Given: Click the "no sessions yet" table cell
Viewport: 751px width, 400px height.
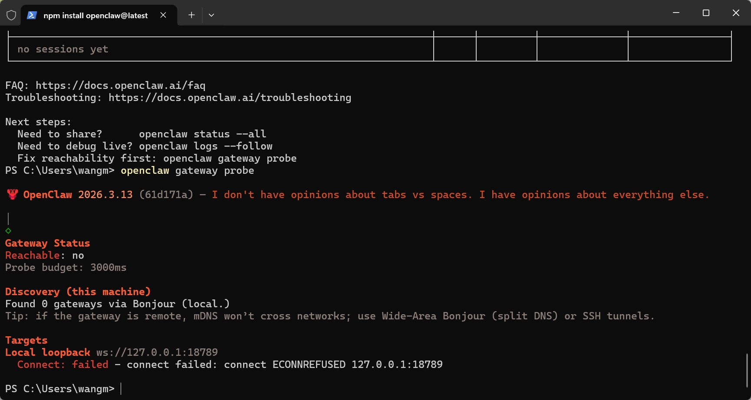Looking at the screenshot, I should [x=63, y=49].
